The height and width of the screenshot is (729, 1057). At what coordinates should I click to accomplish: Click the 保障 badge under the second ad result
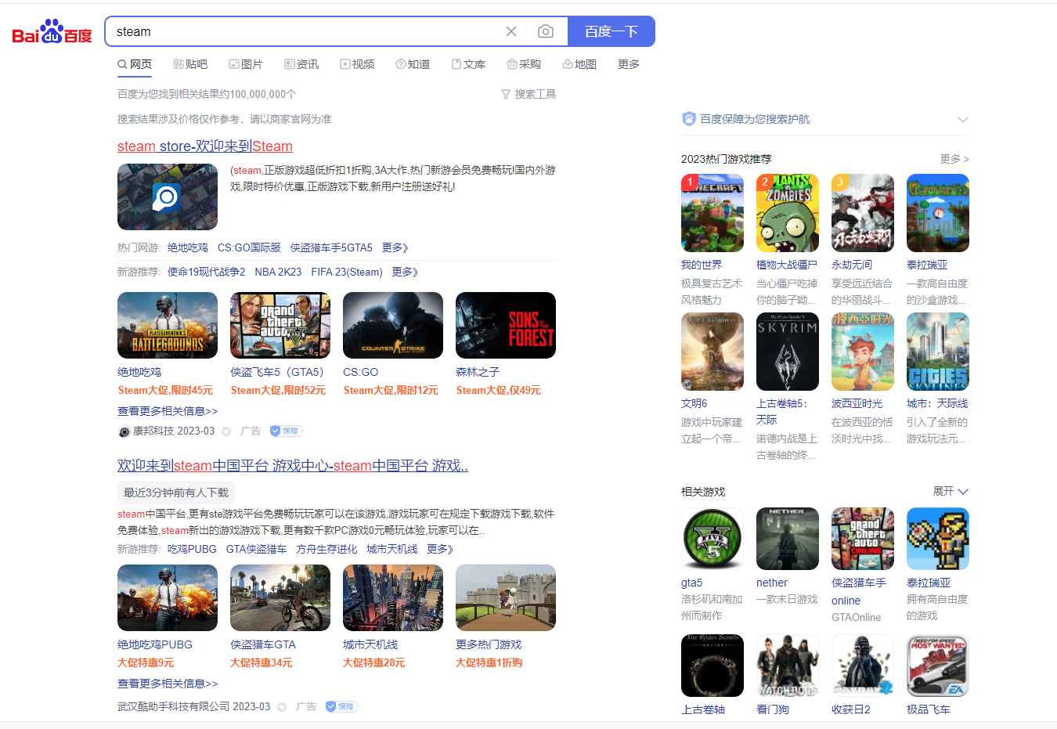point(341,706)
